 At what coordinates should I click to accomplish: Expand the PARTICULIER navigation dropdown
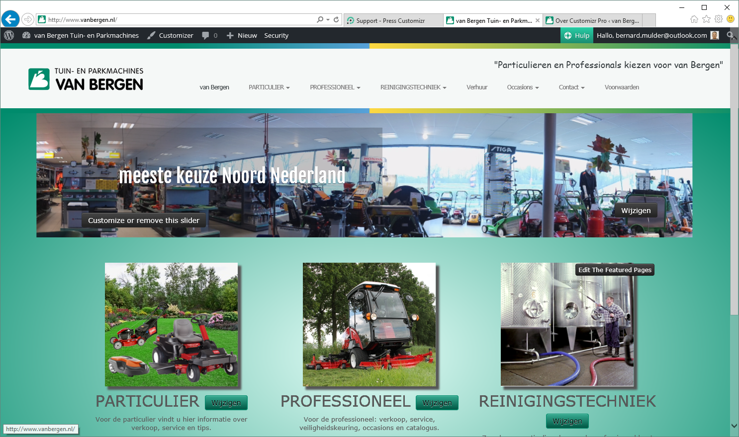[x=269, y=87]
